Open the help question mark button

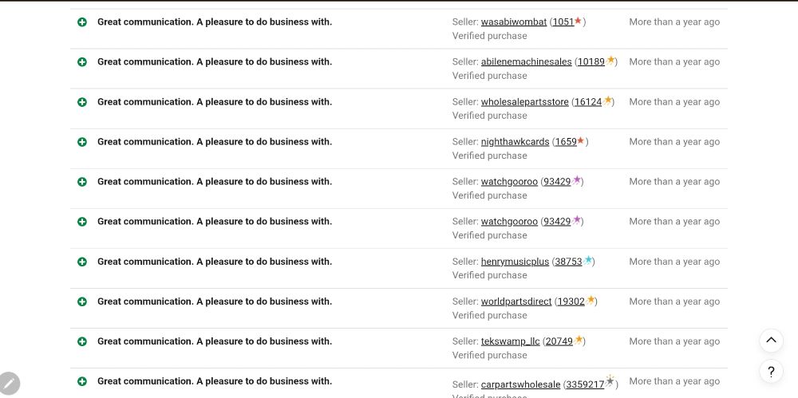pyautogui.click(x=771, y=372)
